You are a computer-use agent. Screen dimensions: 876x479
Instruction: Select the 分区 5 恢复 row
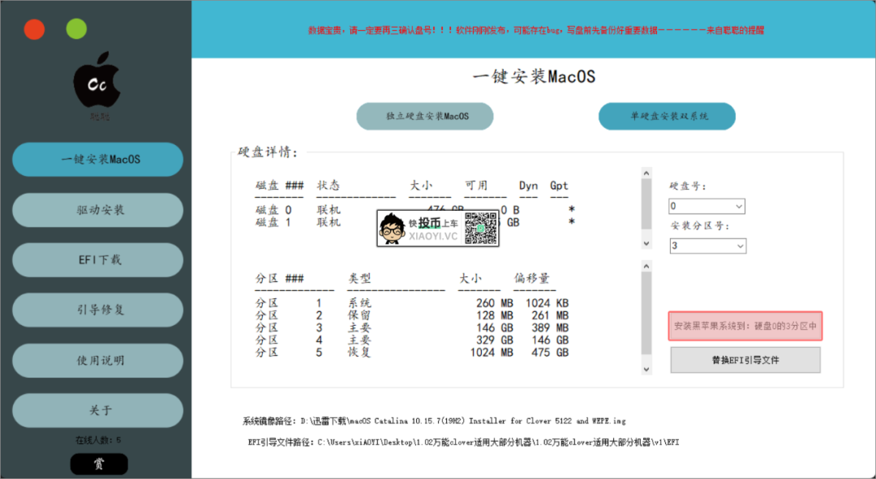tap(412, 353)
